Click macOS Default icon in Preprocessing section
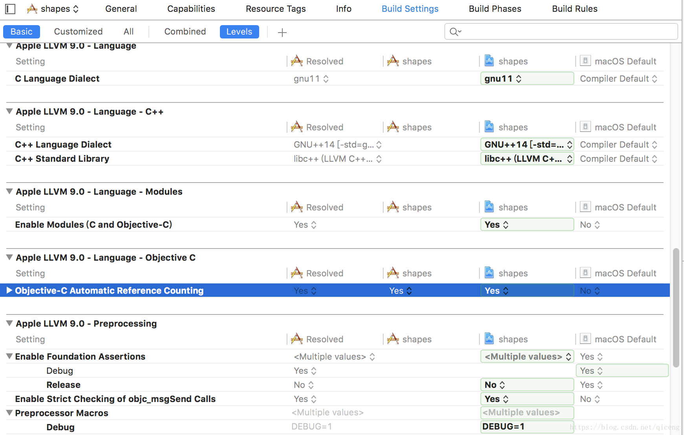 pyautogui.click(x=585, y=338)
